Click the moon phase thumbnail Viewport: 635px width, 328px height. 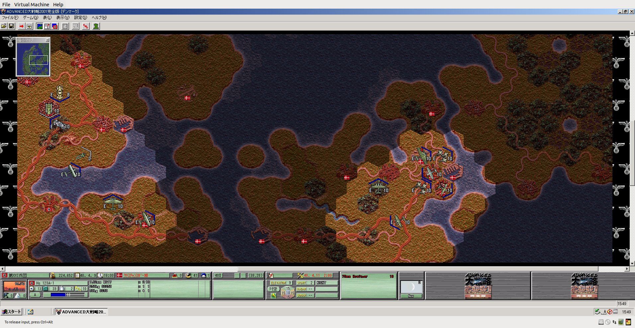pyautogui.click(x=411, y=287)
